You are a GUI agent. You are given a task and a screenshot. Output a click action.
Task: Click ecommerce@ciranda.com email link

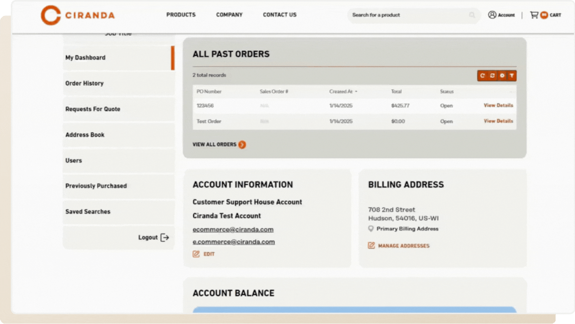pos(233,230)
